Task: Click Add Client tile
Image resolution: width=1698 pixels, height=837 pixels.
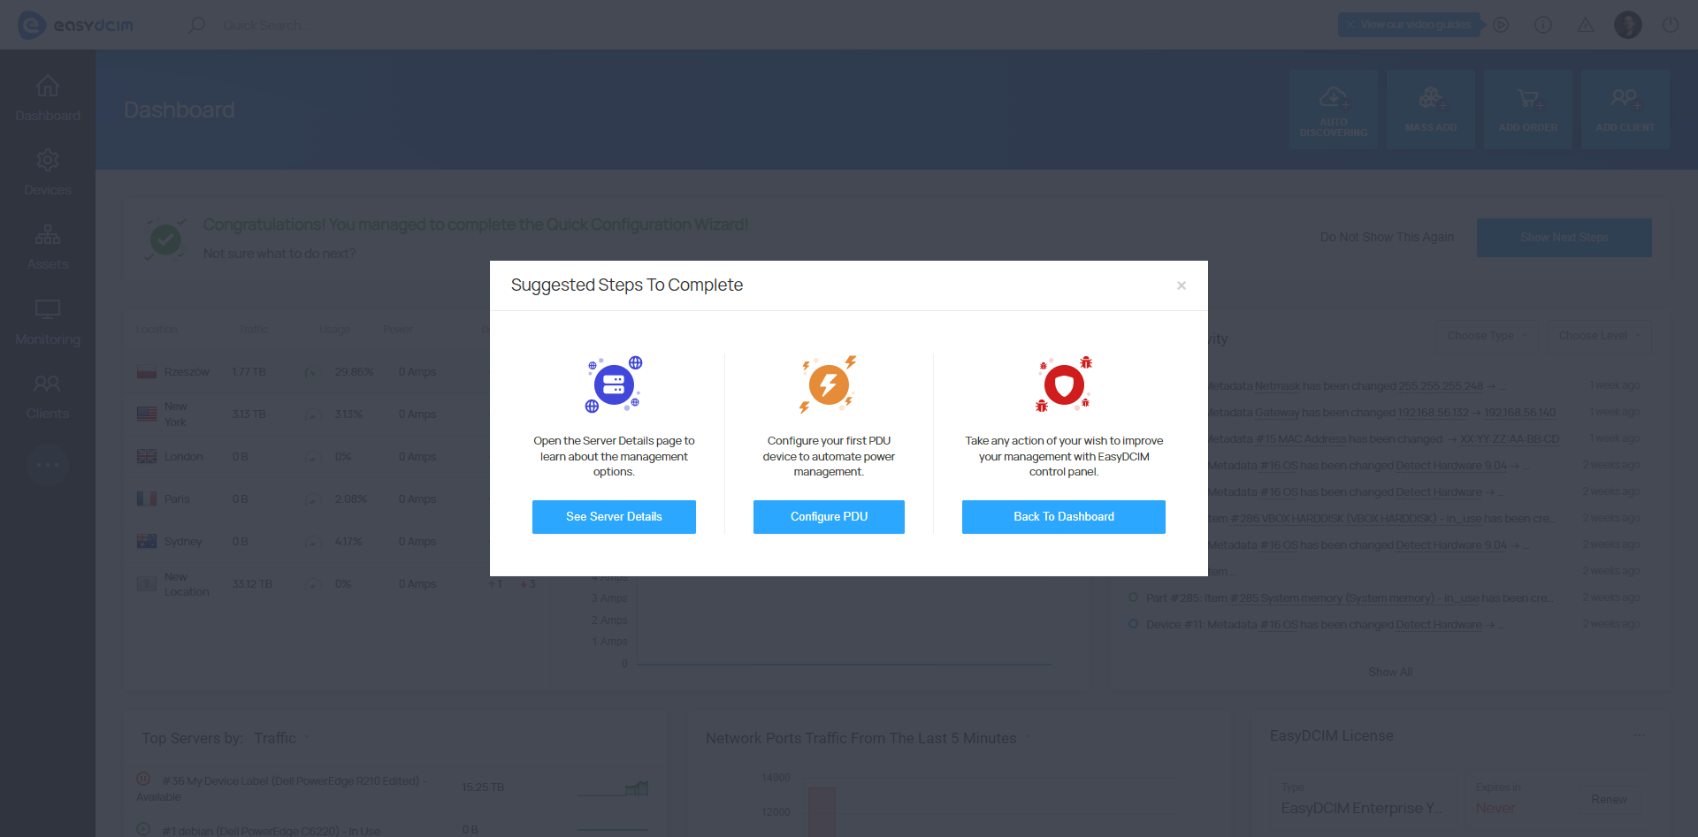Action: click(x=1625, y=110)
